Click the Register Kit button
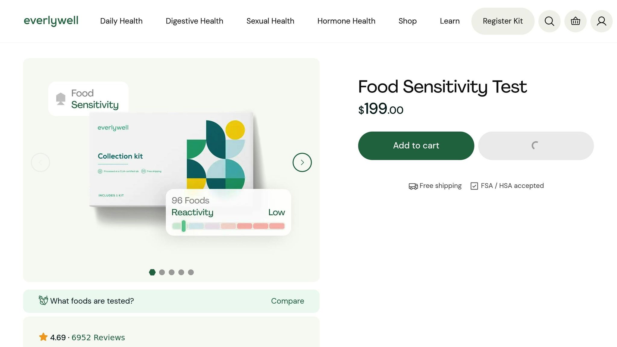 tap(503, 21)
